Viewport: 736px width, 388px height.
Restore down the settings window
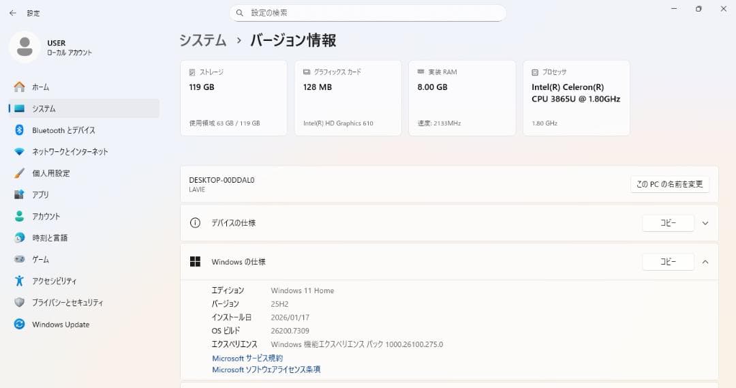point(699,9)
